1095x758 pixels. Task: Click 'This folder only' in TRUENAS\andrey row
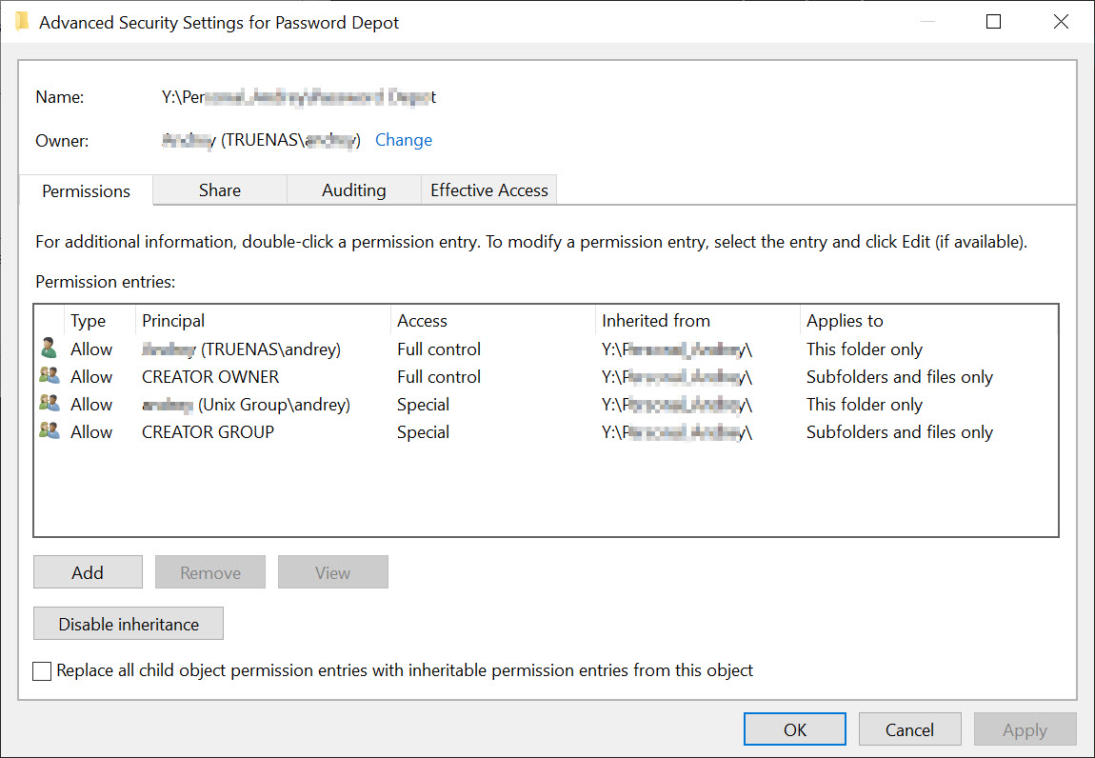[x=864, y=349]
